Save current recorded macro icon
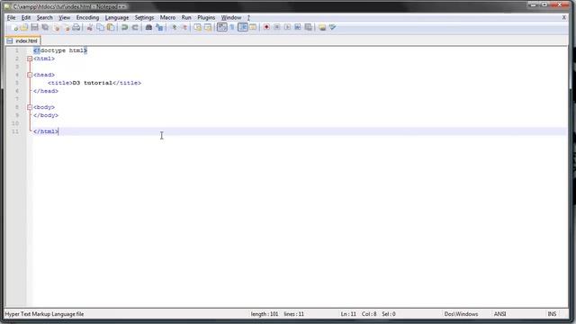 [309, 28]
